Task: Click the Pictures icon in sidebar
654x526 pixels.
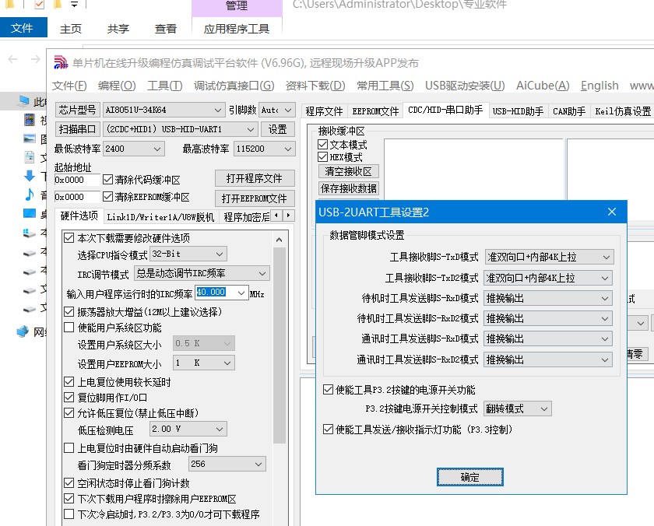Action: click(30, 139)
